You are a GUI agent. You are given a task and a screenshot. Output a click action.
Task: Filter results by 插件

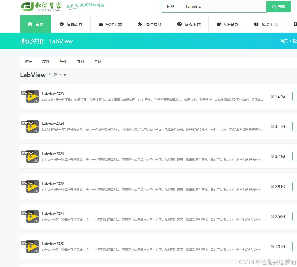click(63, 62)
